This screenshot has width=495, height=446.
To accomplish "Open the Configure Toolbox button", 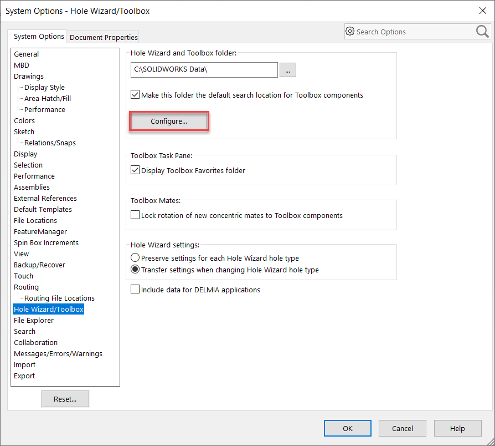I will coord(169,121).
